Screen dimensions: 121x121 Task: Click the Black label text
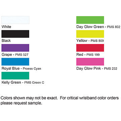[6, 41]
